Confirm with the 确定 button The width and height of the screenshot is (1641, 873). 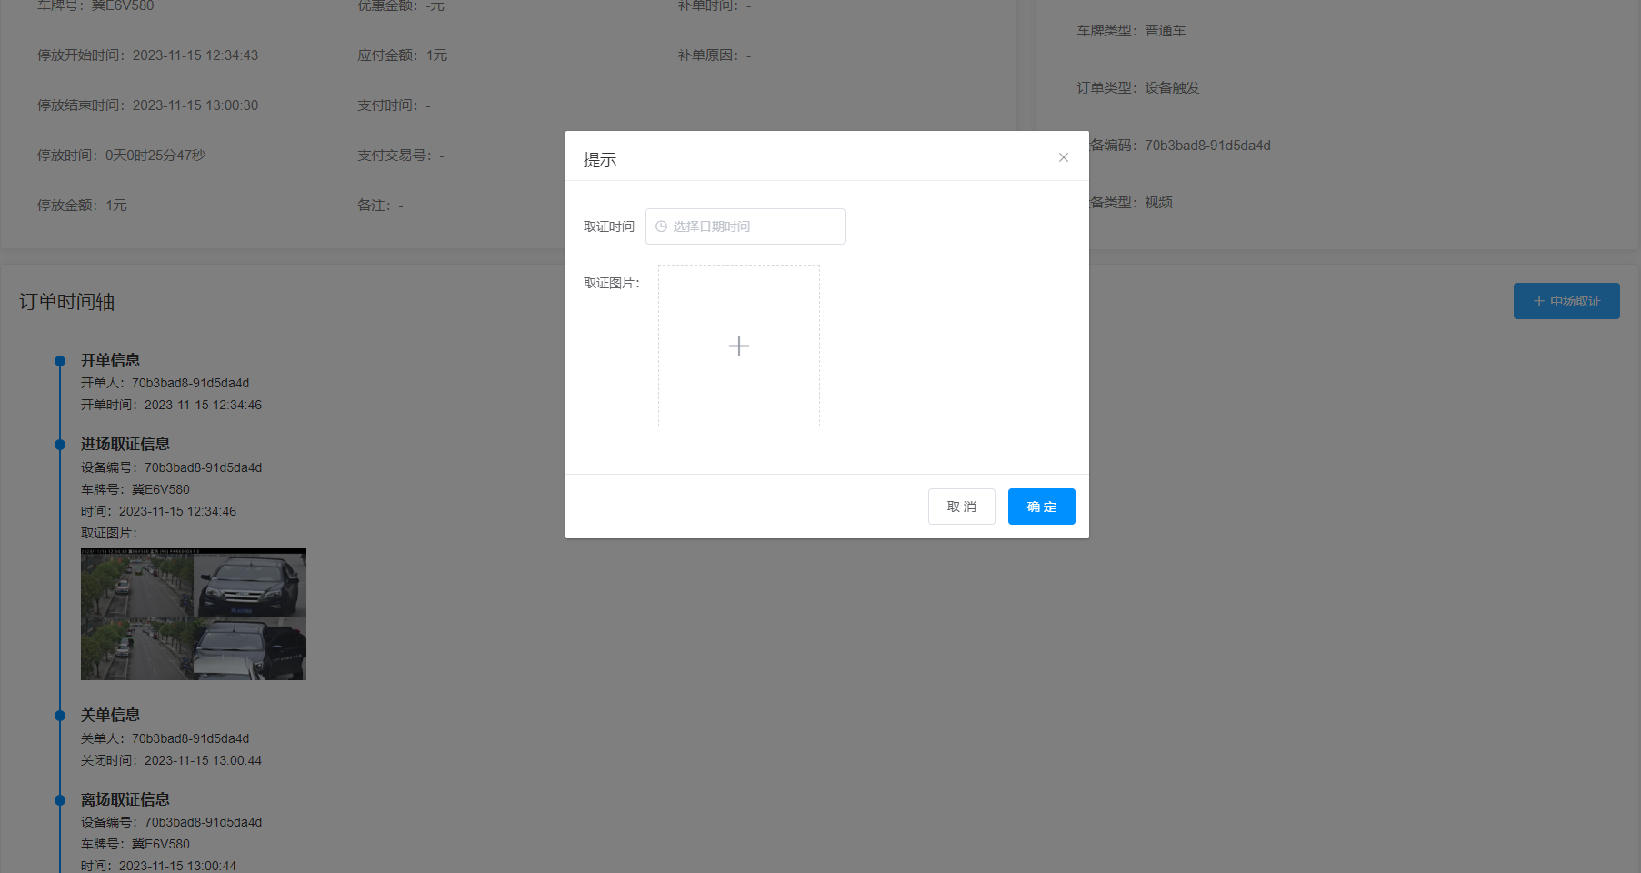(1041, 507)
